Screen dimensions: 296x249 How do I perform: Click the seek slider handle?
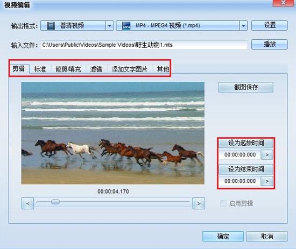pyautogui.click(x=55, y=202)
